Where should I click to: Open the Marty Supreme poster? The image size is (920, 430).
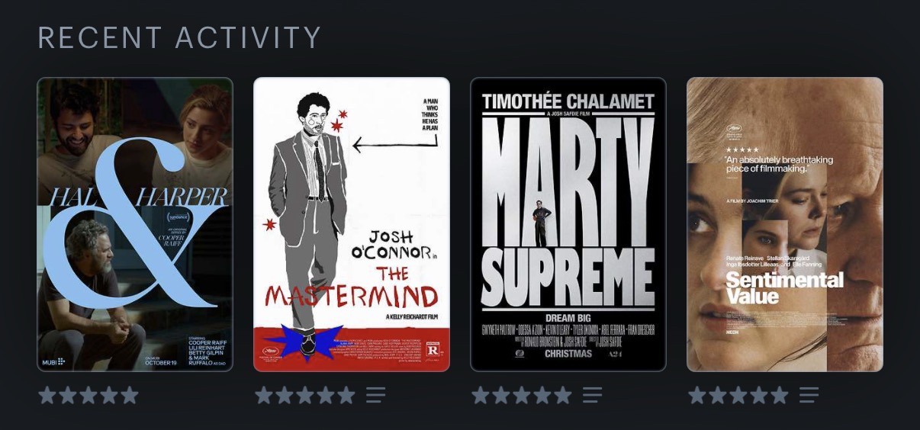568,224
